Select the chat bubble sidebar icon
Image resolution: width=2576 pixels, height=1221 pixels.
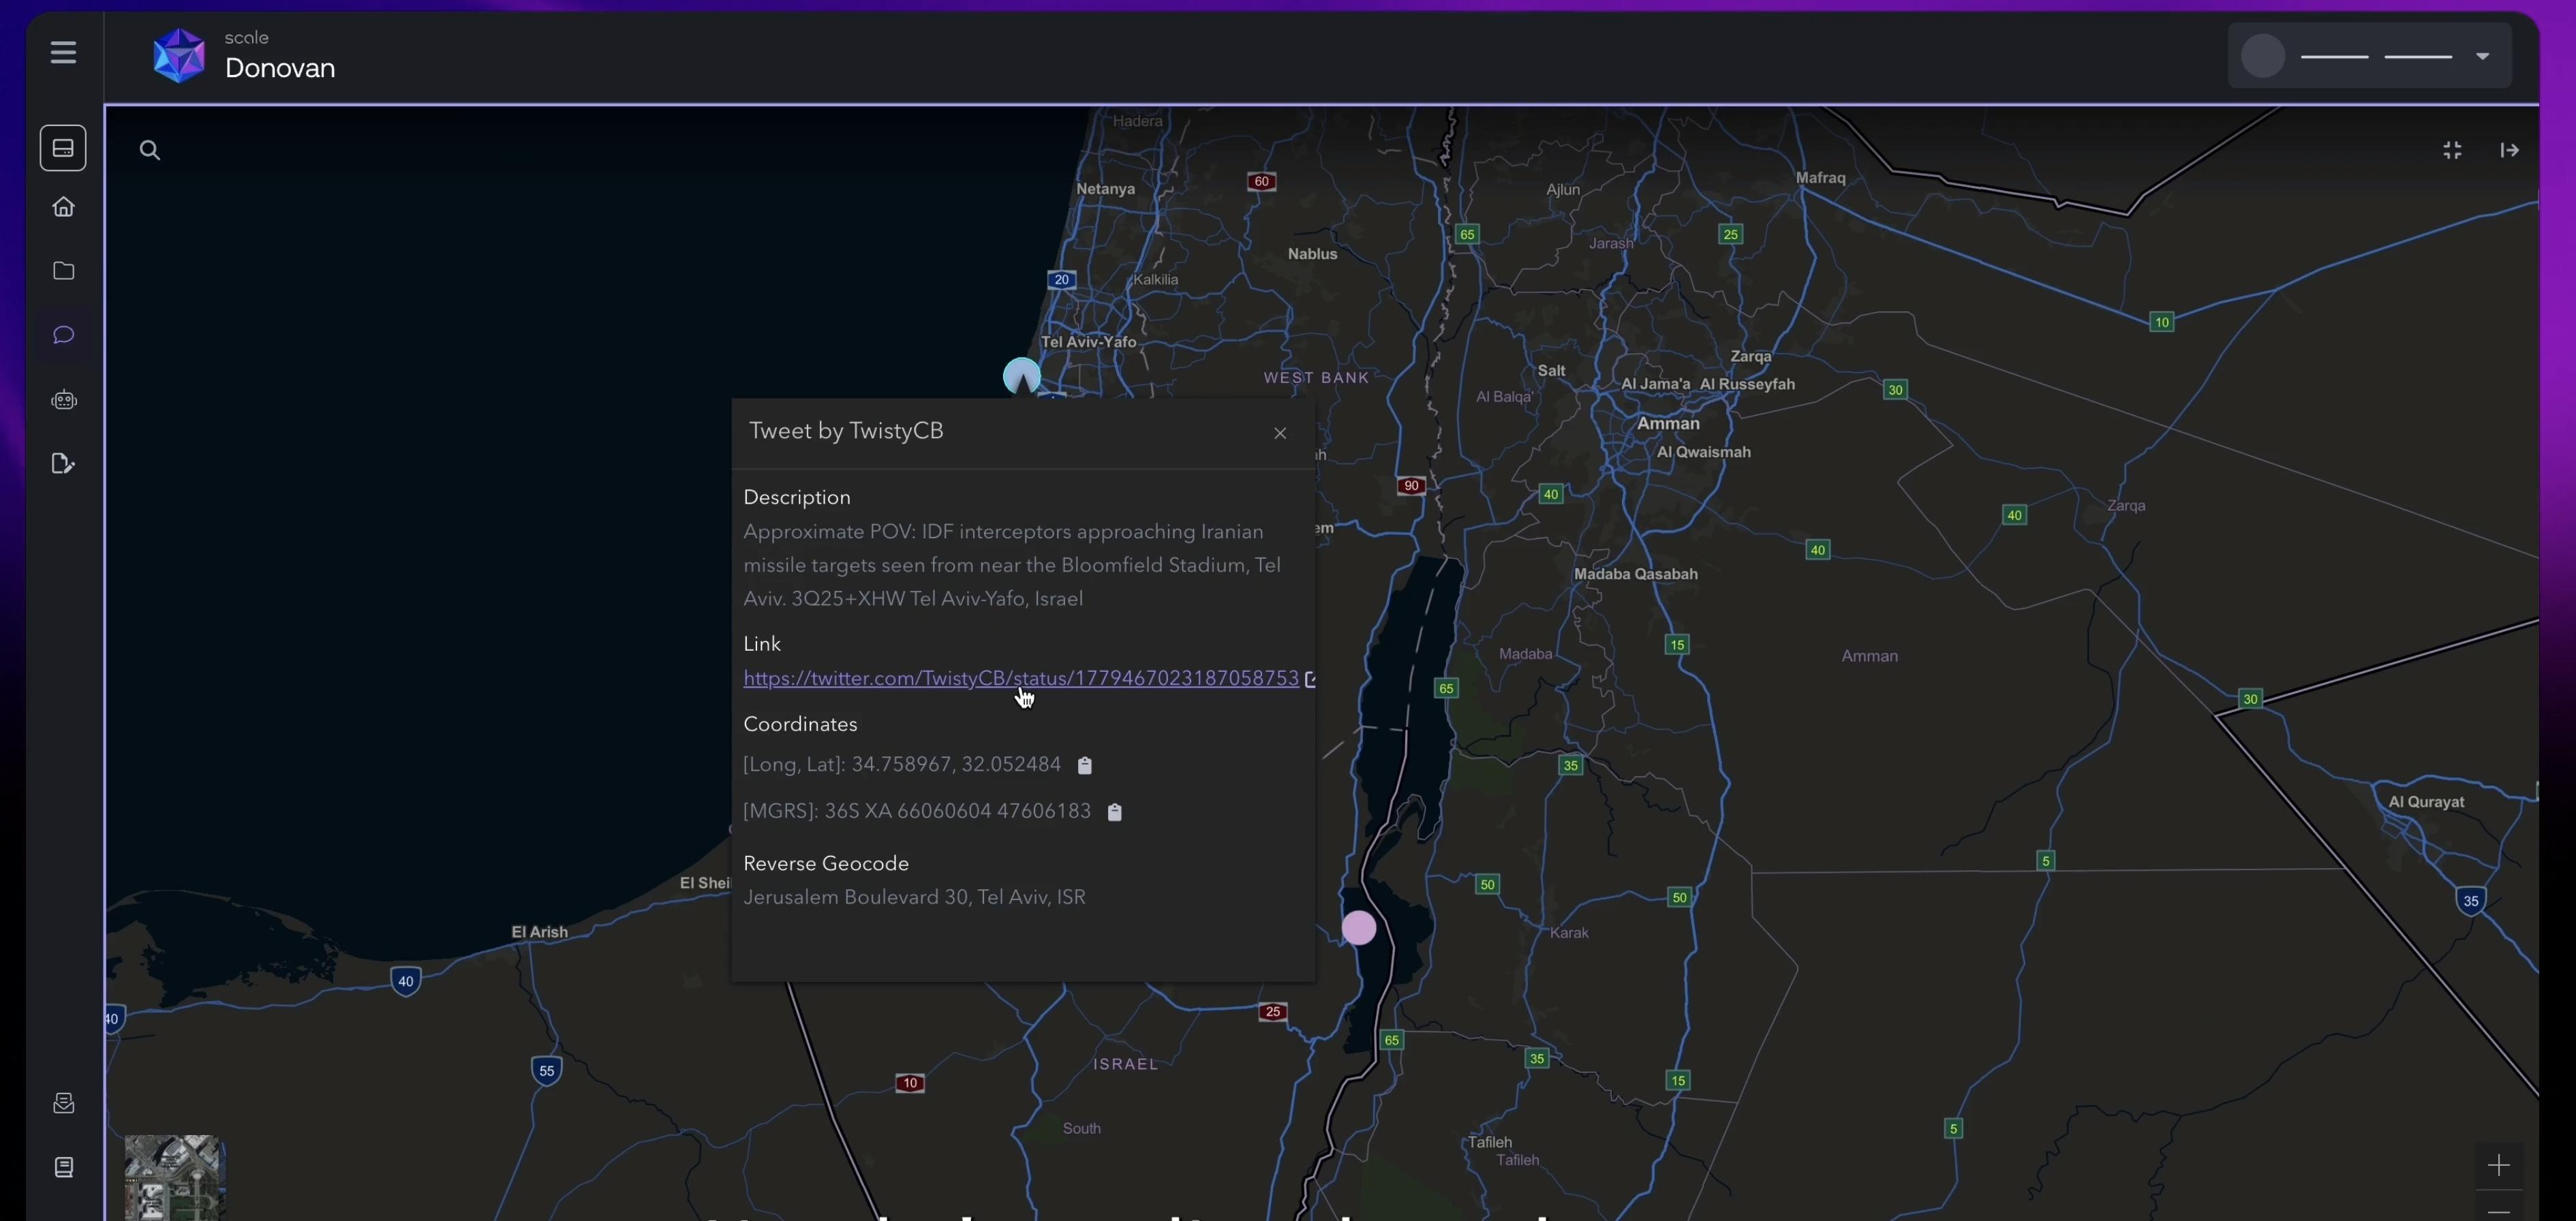point(64,335)
